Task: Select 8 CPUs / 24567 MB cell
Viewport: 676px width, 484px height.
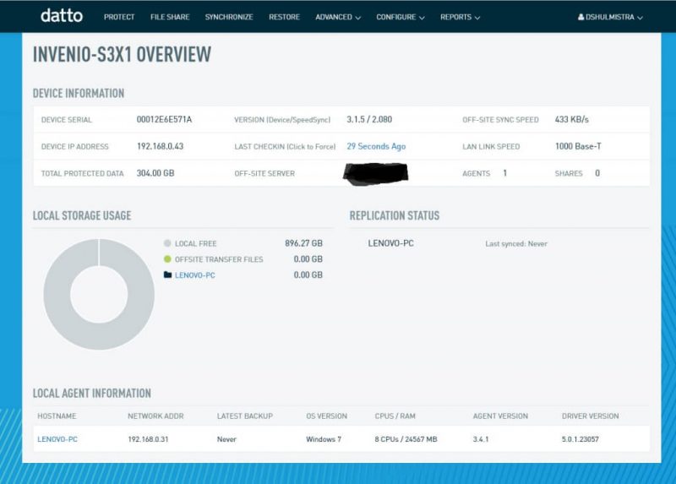Action: tap(406, 438)
